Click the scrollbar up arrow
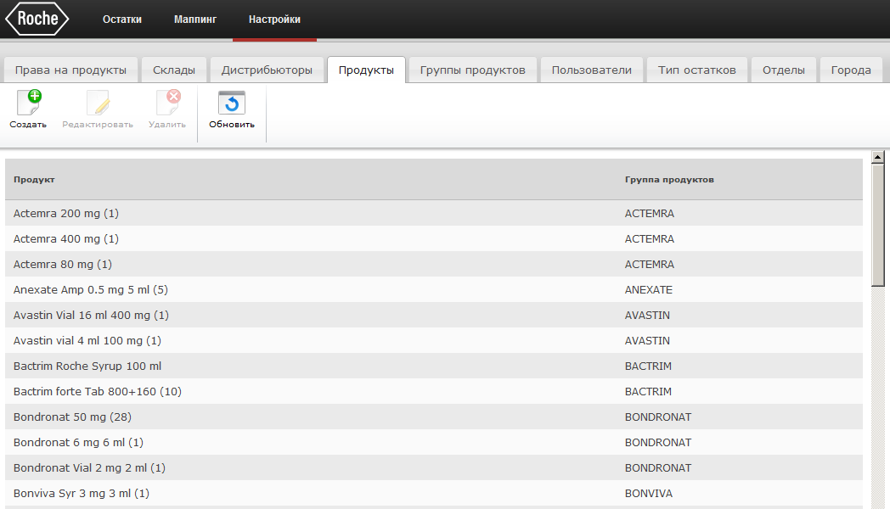Viewport: 890px width, 509px height. click(878, 157)
